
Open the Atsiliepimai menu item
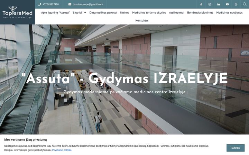click(x=177, y=13)
